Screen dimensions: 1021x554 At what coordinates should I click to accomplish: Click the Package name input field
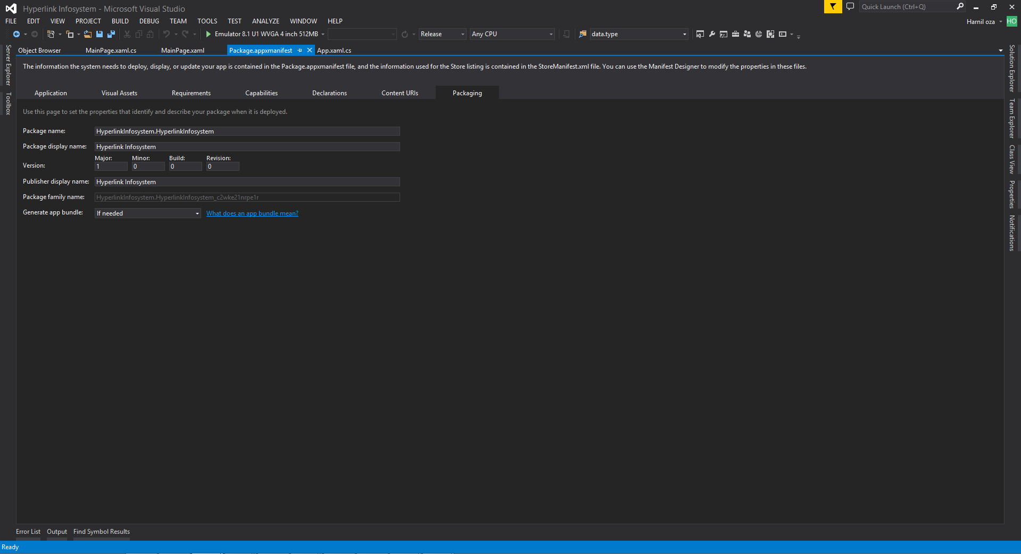(x=247, y=131)
